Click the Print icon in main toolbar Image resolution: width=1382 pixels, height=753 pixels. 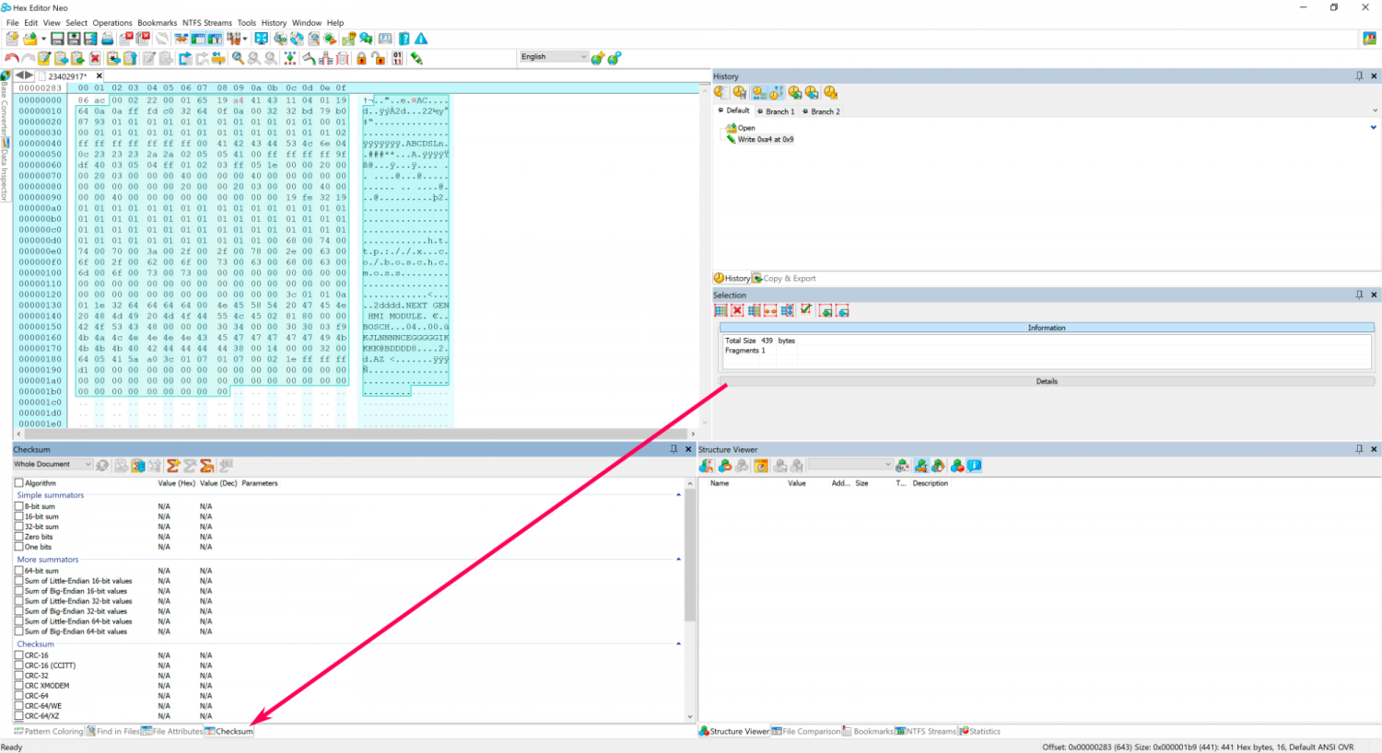[x=107, y=39]
